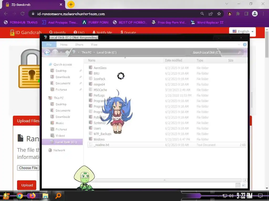
Task: Select the mingw64 folder
Action: [x=99, y=84]
